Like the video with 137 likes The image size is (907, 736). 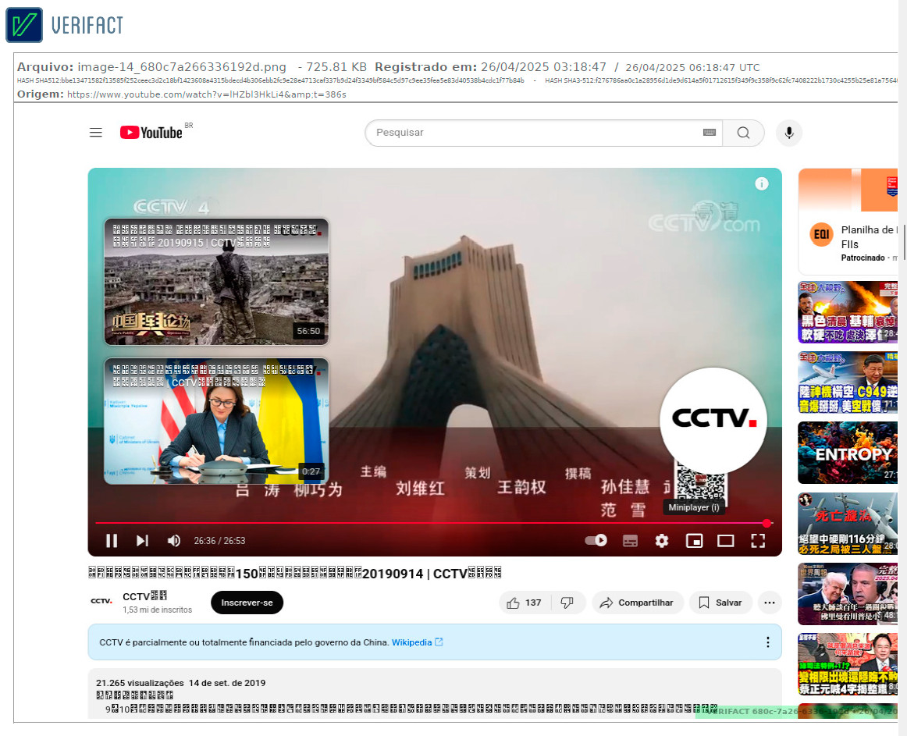[525, 603]
